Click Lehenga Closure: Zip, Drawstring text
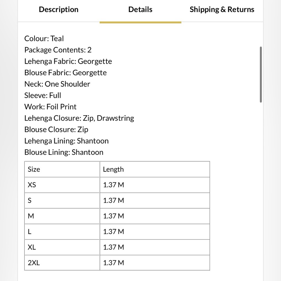 tap(79, 118)
